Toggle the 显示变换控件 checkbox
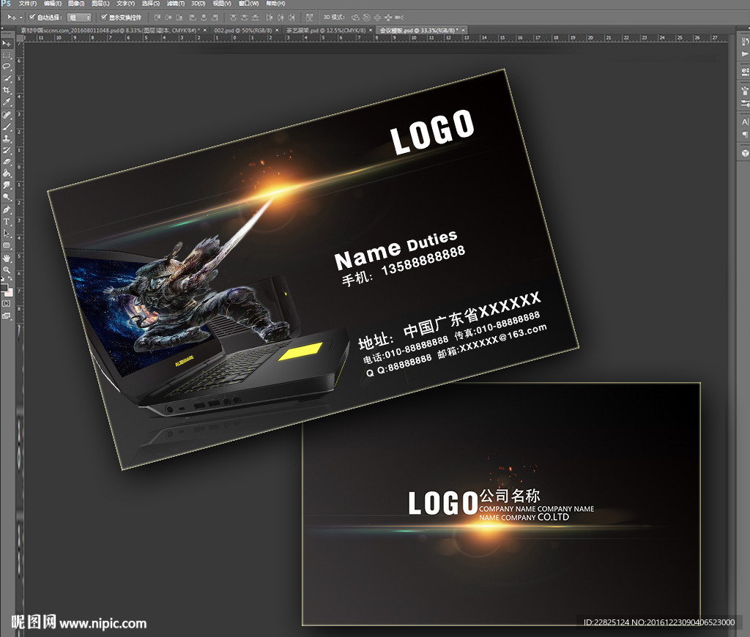This screenshot has width=750, height=637. tap(103, 18)
